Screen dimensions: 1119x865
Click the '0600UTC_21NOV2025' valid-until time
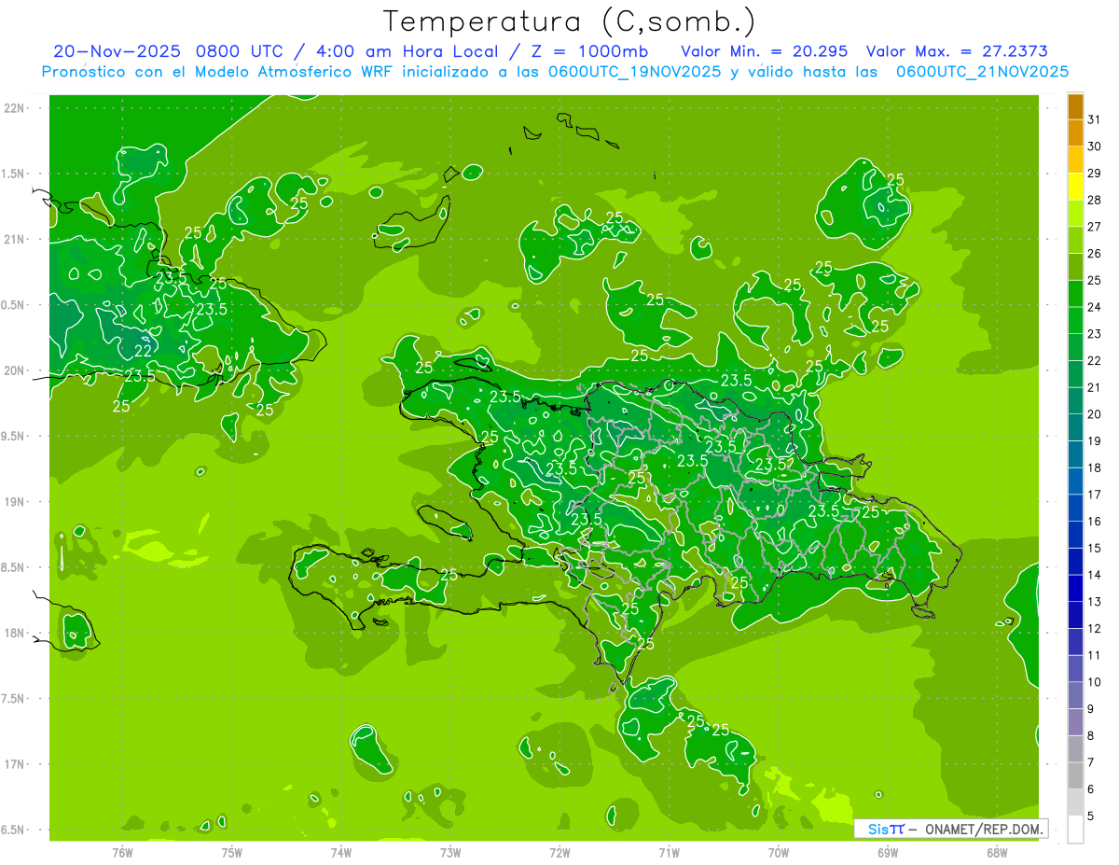click(982, 71)
